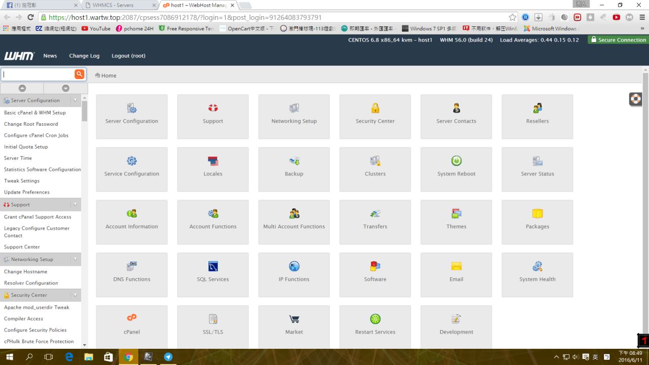This screenshot has height=365, width=649.
Task: Open the Security Center padlock icon tile
Action: [375, 108]
